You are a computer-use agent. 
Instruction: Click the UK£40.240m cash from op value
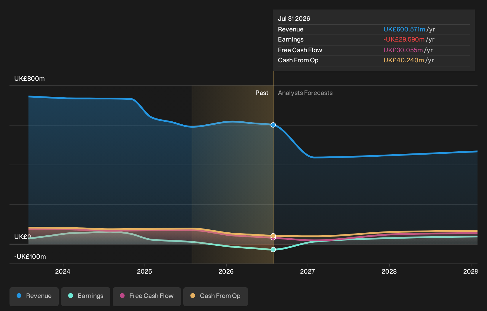pyautogui.click(x=404, y=60)
